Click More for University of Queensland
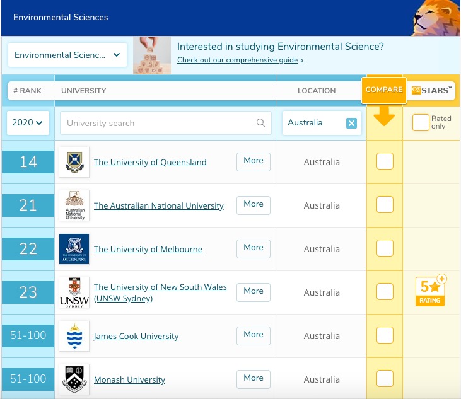Screen dimensions: 461x399 (x=254, y=161)
